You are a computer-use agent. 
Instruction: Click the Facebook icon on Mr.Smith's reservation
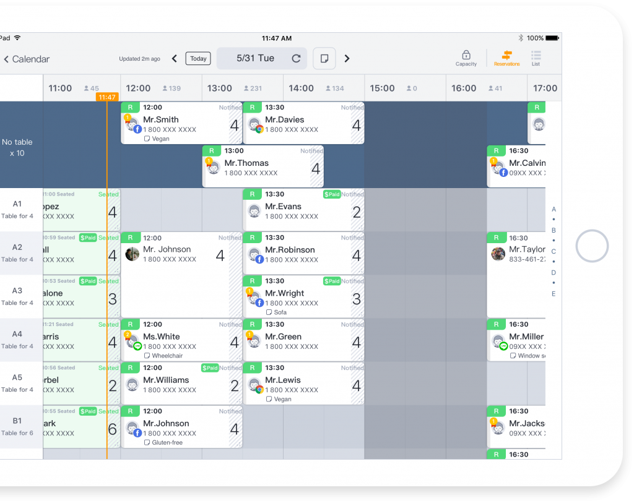(x=137, y=129)
